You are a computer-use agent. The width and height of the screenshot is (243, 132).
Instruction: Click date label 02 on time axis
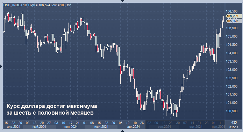(x=149, y=123)
